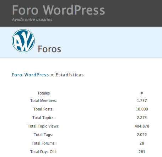Viewport: 162px width, 157px height.
Task: Click the Foro WordPress site title
Action: [59, 10]
